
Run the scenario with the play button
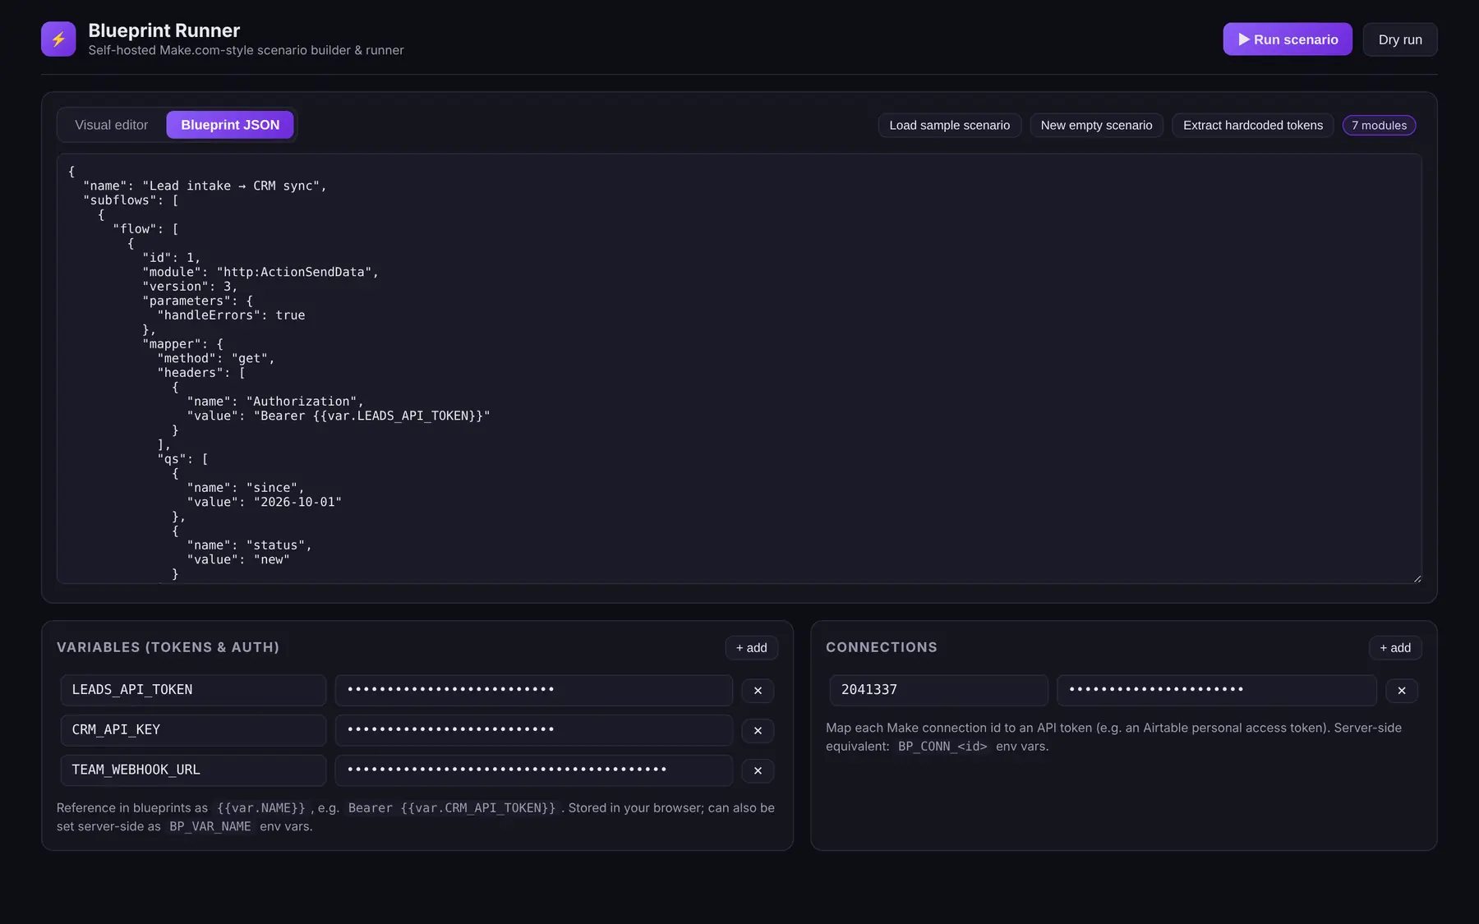click(1288, 39)
